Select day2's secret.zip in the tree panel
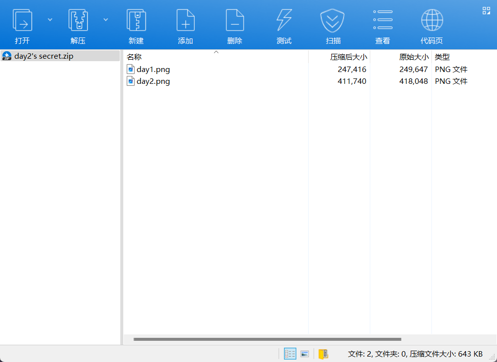This screenshot has width=497, height=362. (43, 56)
